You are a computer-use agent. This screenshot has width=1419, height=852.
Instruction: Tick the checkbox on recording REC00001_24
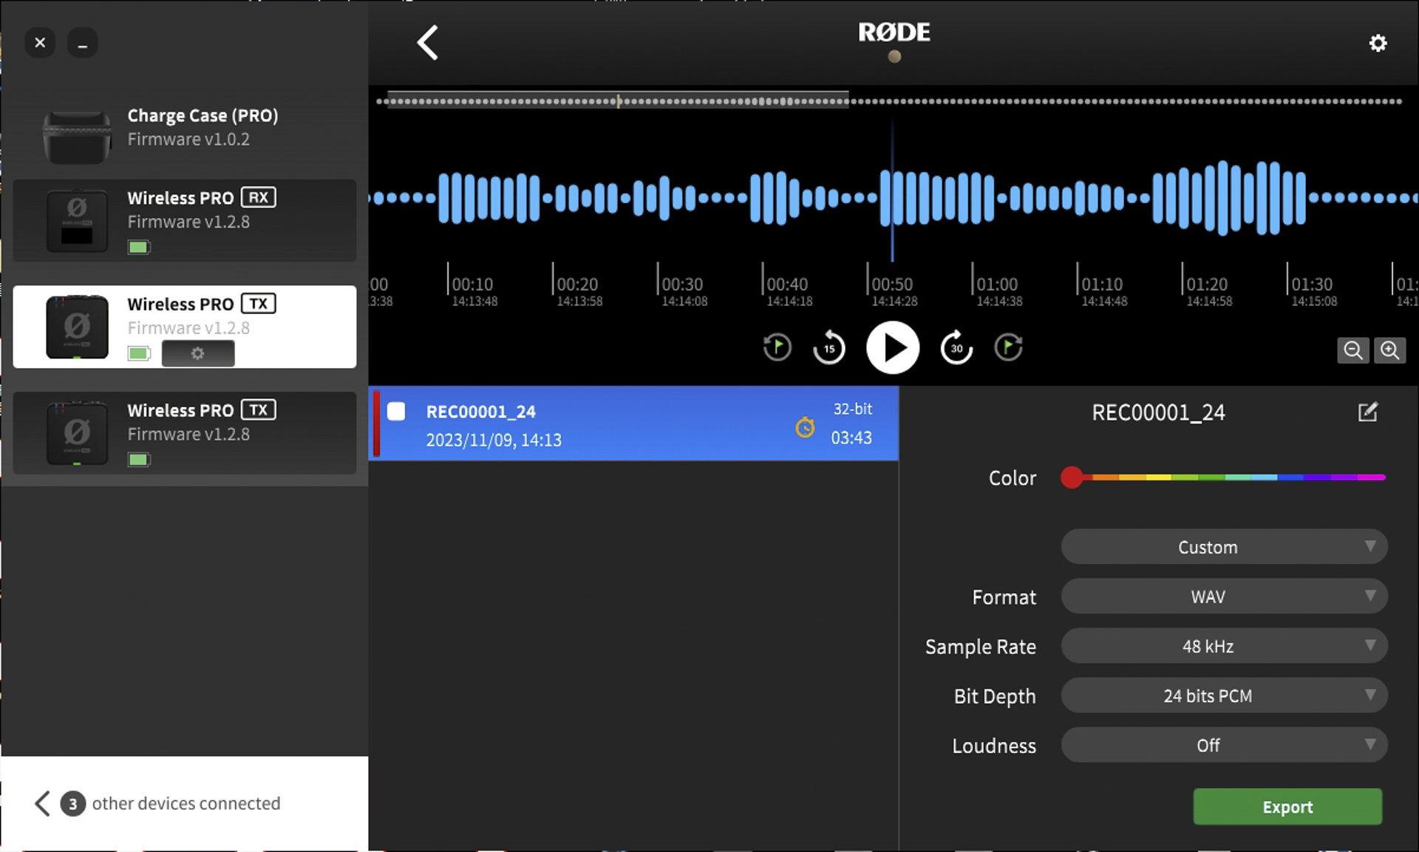[397, 412]
